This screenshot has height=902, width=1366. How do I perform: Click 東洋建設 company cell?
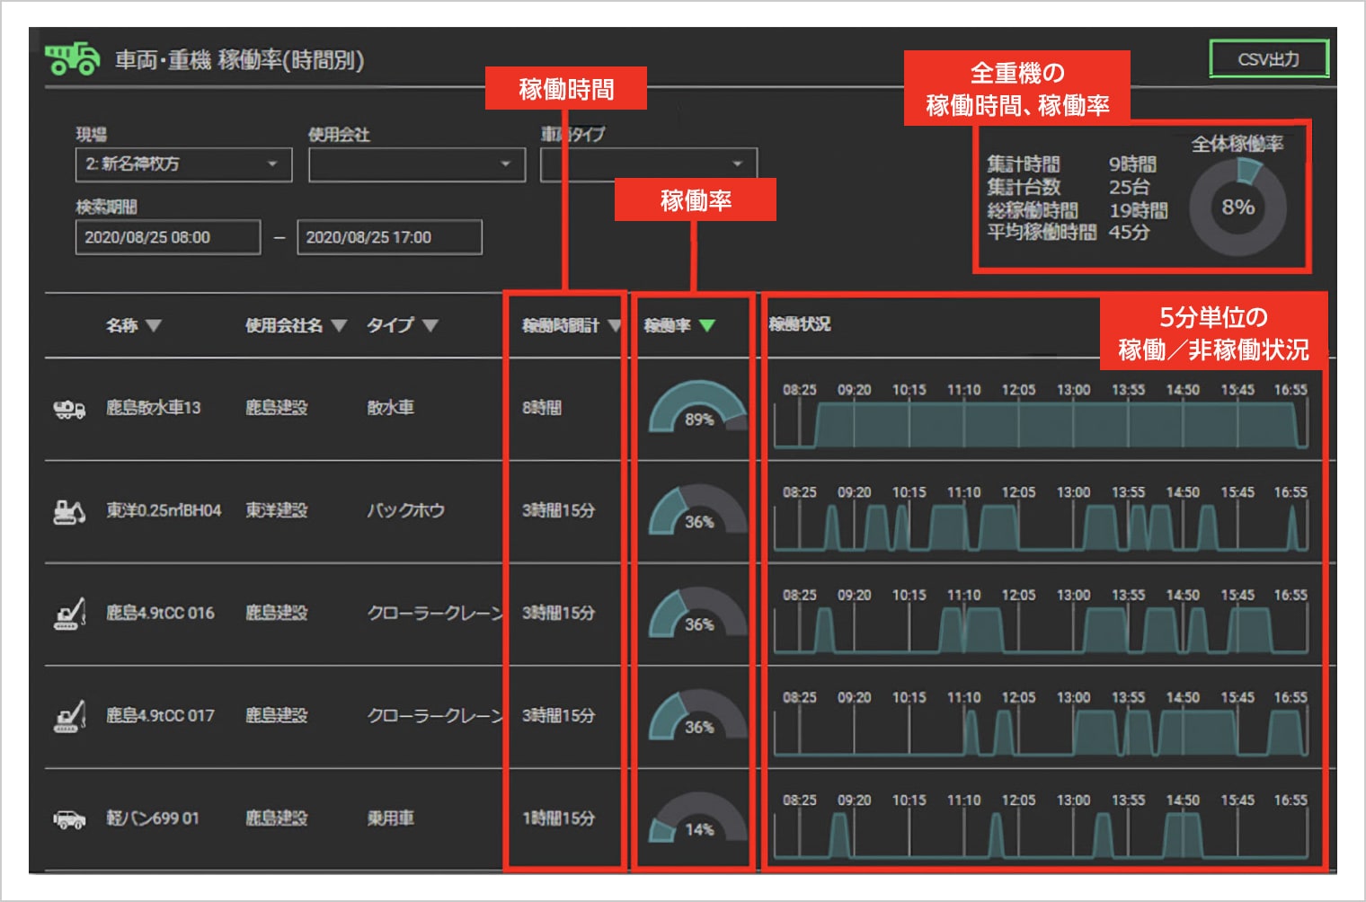277,510
